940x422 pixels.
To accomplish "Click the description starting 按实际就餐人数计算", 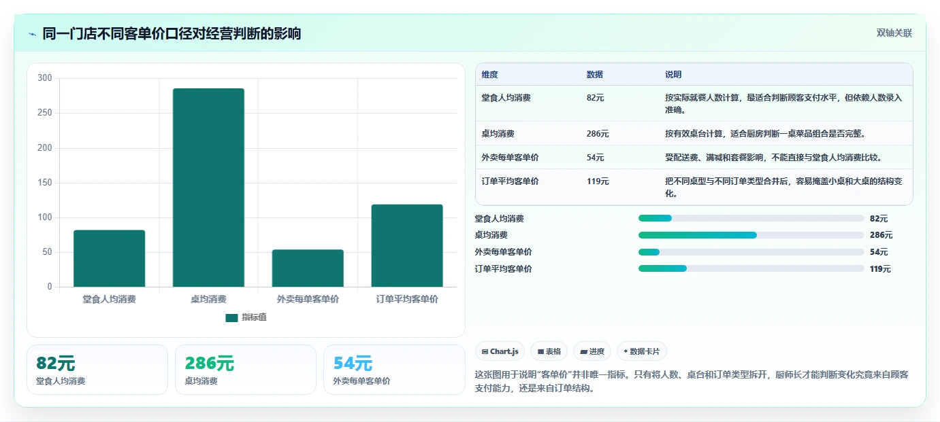I will (x=783, y=104).
